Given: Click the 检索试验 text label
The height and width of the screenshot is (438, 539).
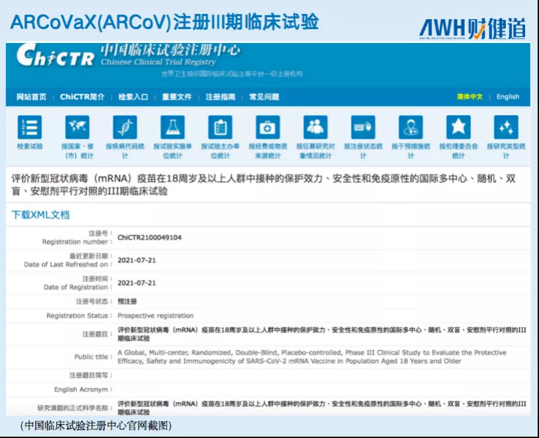Looking at the screenshot, I should [x=30, y=146].
